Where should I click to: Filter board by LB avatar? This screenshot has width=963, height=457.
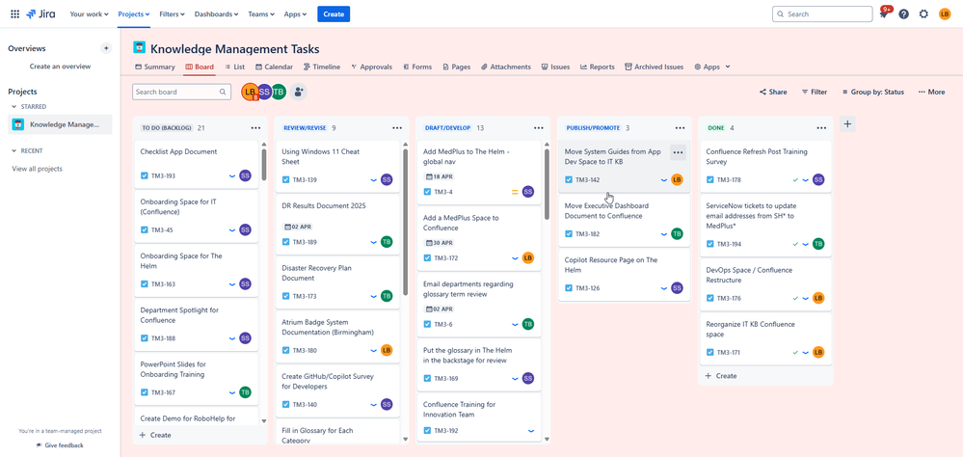tap(250, 92)
